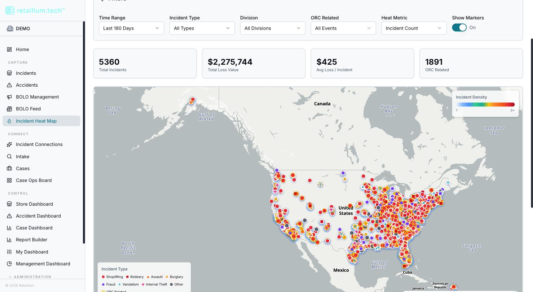The width and height of the screenshot is (533, 292).
Task: Open Report Builder page
Action: pyautogui.click(x=41, y=239)
